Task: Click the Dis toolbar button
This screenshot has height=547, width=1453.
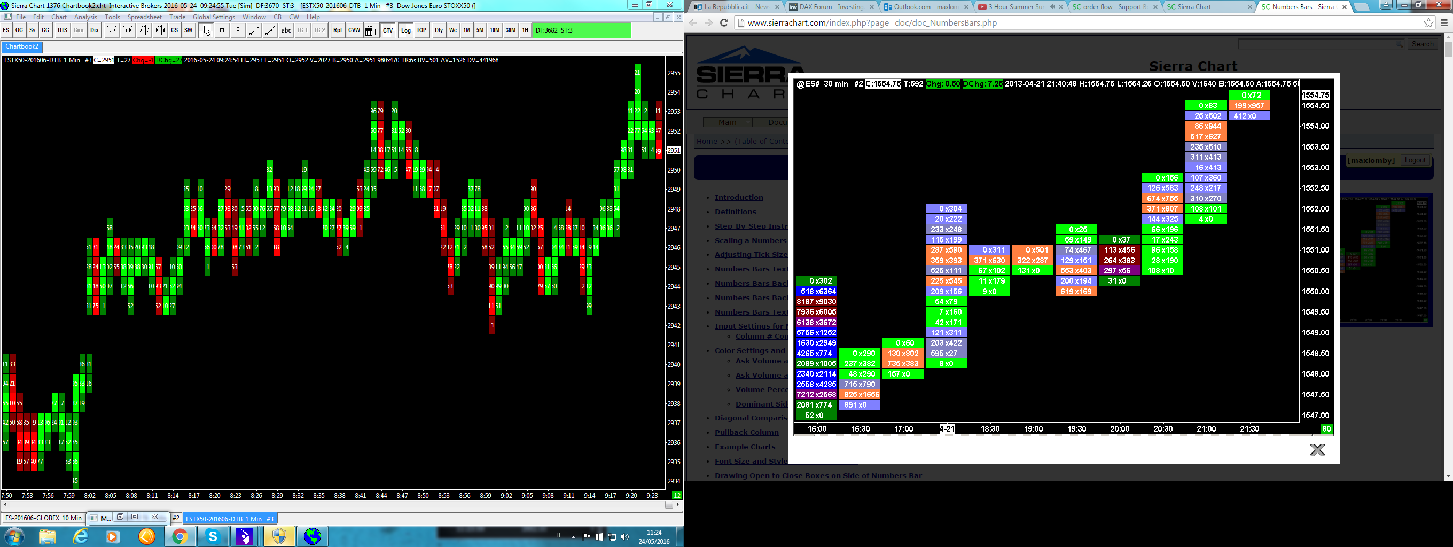Action: point(94,30)
